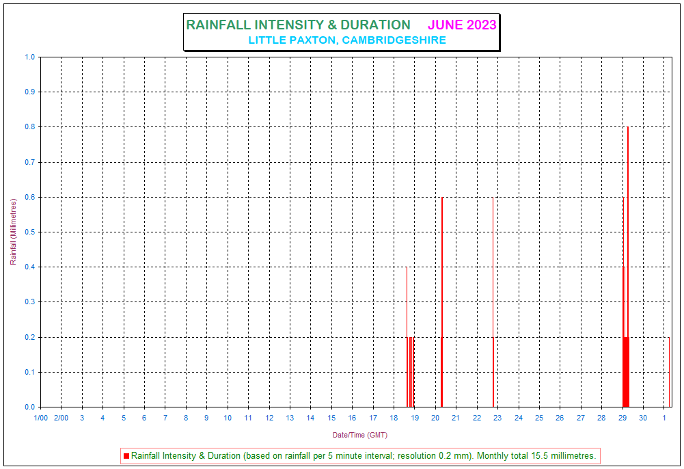Click the x-axis date label 19
The height and width of the screenshot is (469, 684).
[415, 418]
